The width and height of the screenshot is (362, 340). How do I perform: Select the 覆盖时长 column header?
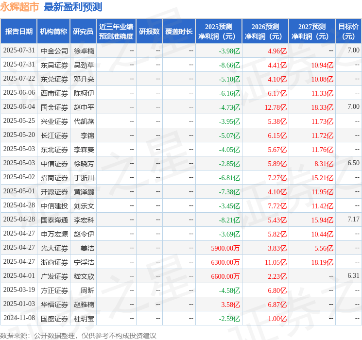178,31
